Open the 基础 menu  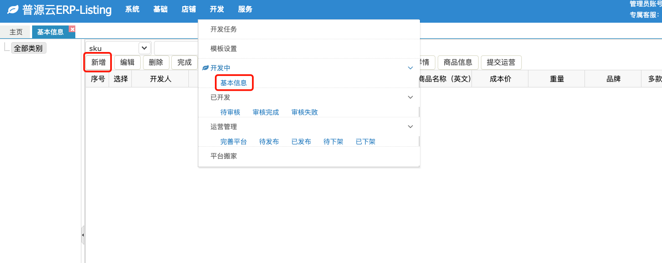pyautogui.click(x=161, y=9)
